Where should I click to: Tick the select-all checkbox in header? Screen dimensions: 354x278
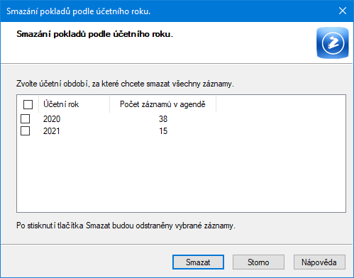(x=28, y=104)
